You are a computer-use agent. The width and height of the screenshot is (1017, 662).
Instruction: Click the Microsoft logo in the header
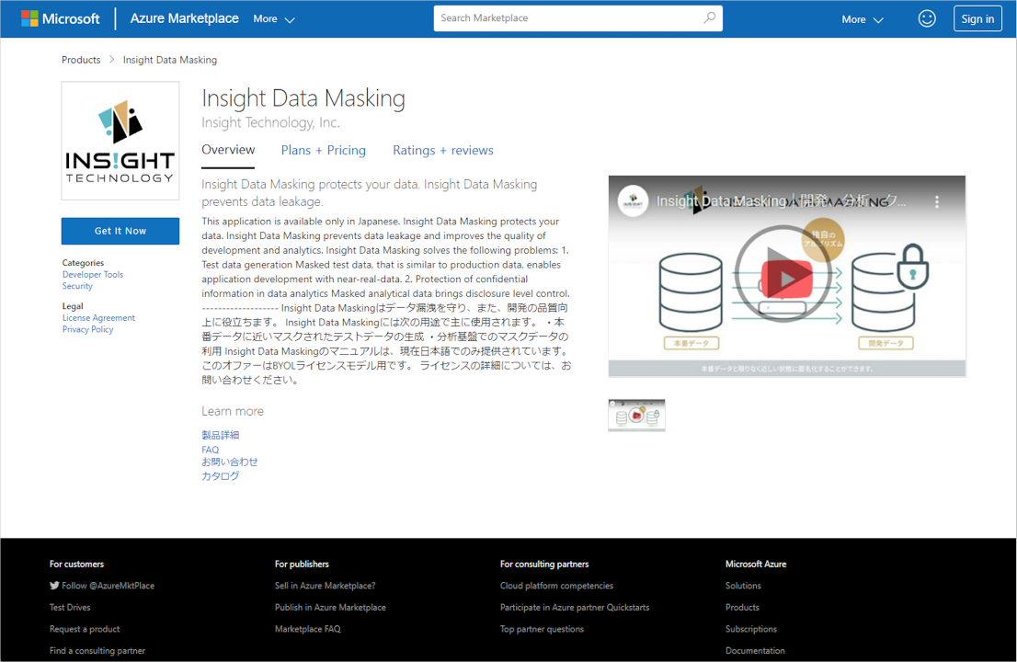61,18
